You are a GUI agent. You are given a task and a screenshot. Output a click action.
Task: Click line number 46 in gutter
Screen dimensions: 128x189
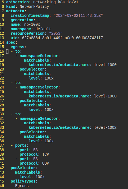(2, 186)
